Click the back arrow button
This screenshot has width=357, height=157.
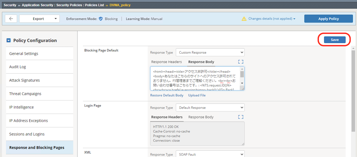pos(11,19)
